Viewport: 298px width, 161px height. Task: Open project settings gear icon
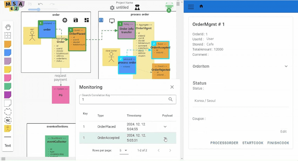point(112,8)
